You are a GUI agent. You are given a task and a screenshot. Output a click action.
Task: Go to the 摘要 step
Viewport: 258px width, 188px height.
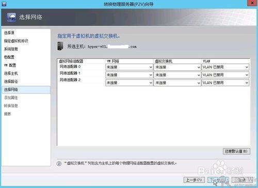click(7, 114)
